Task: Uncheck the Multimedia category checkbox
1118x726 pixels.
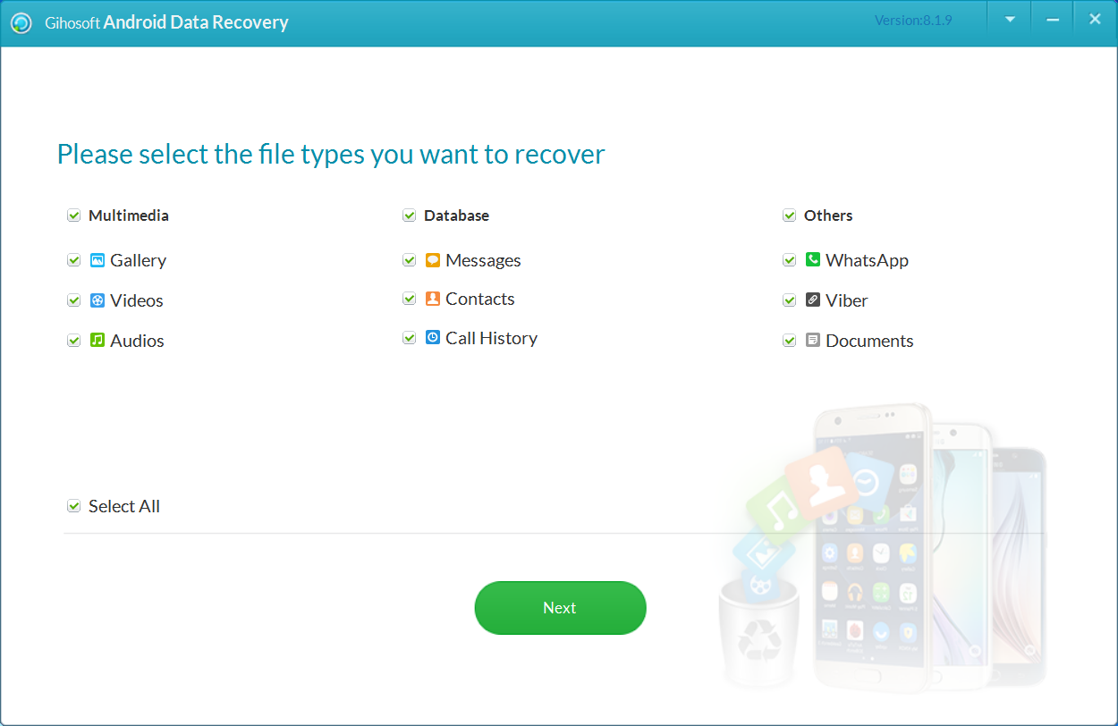Action: click(74, 215)
